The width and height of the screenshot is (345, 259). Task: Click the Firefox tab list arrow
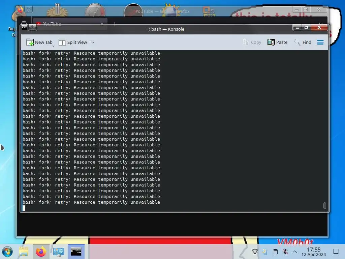click(x=321, y=23)
